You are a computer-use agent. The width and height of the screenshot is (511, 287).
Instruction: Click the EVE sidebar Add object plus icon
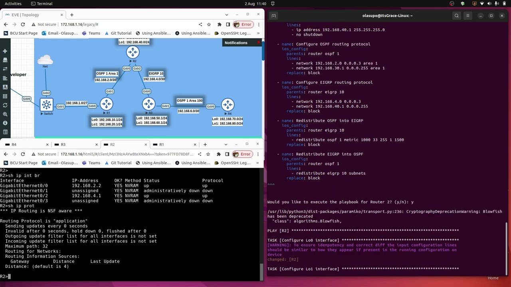(x=5, y=51)
